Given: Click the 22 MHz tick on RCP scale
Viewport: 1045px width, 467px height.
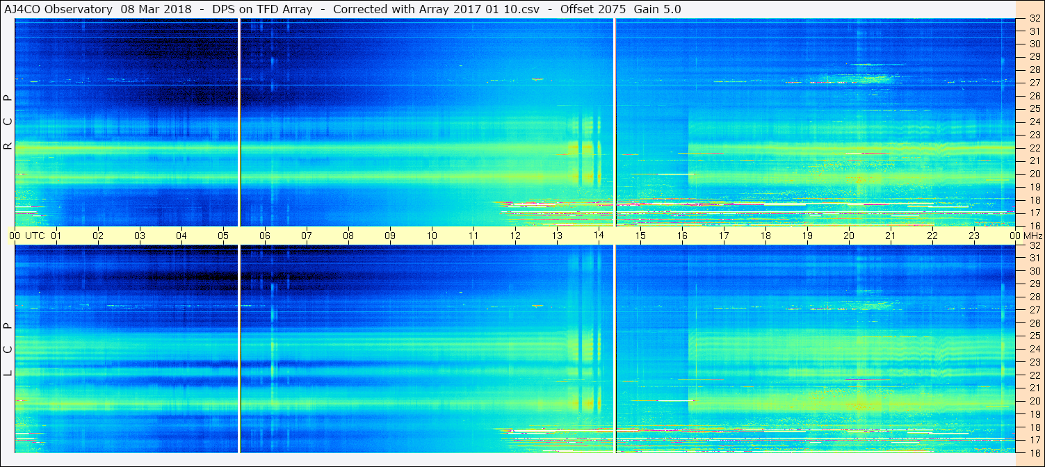Looking at the screenshot, I should [1034, 148].
